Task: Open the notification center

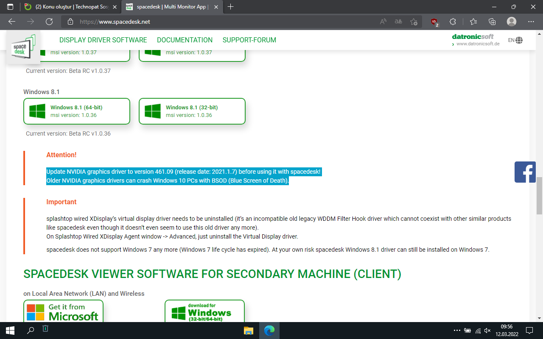Action: click(529, 331)
